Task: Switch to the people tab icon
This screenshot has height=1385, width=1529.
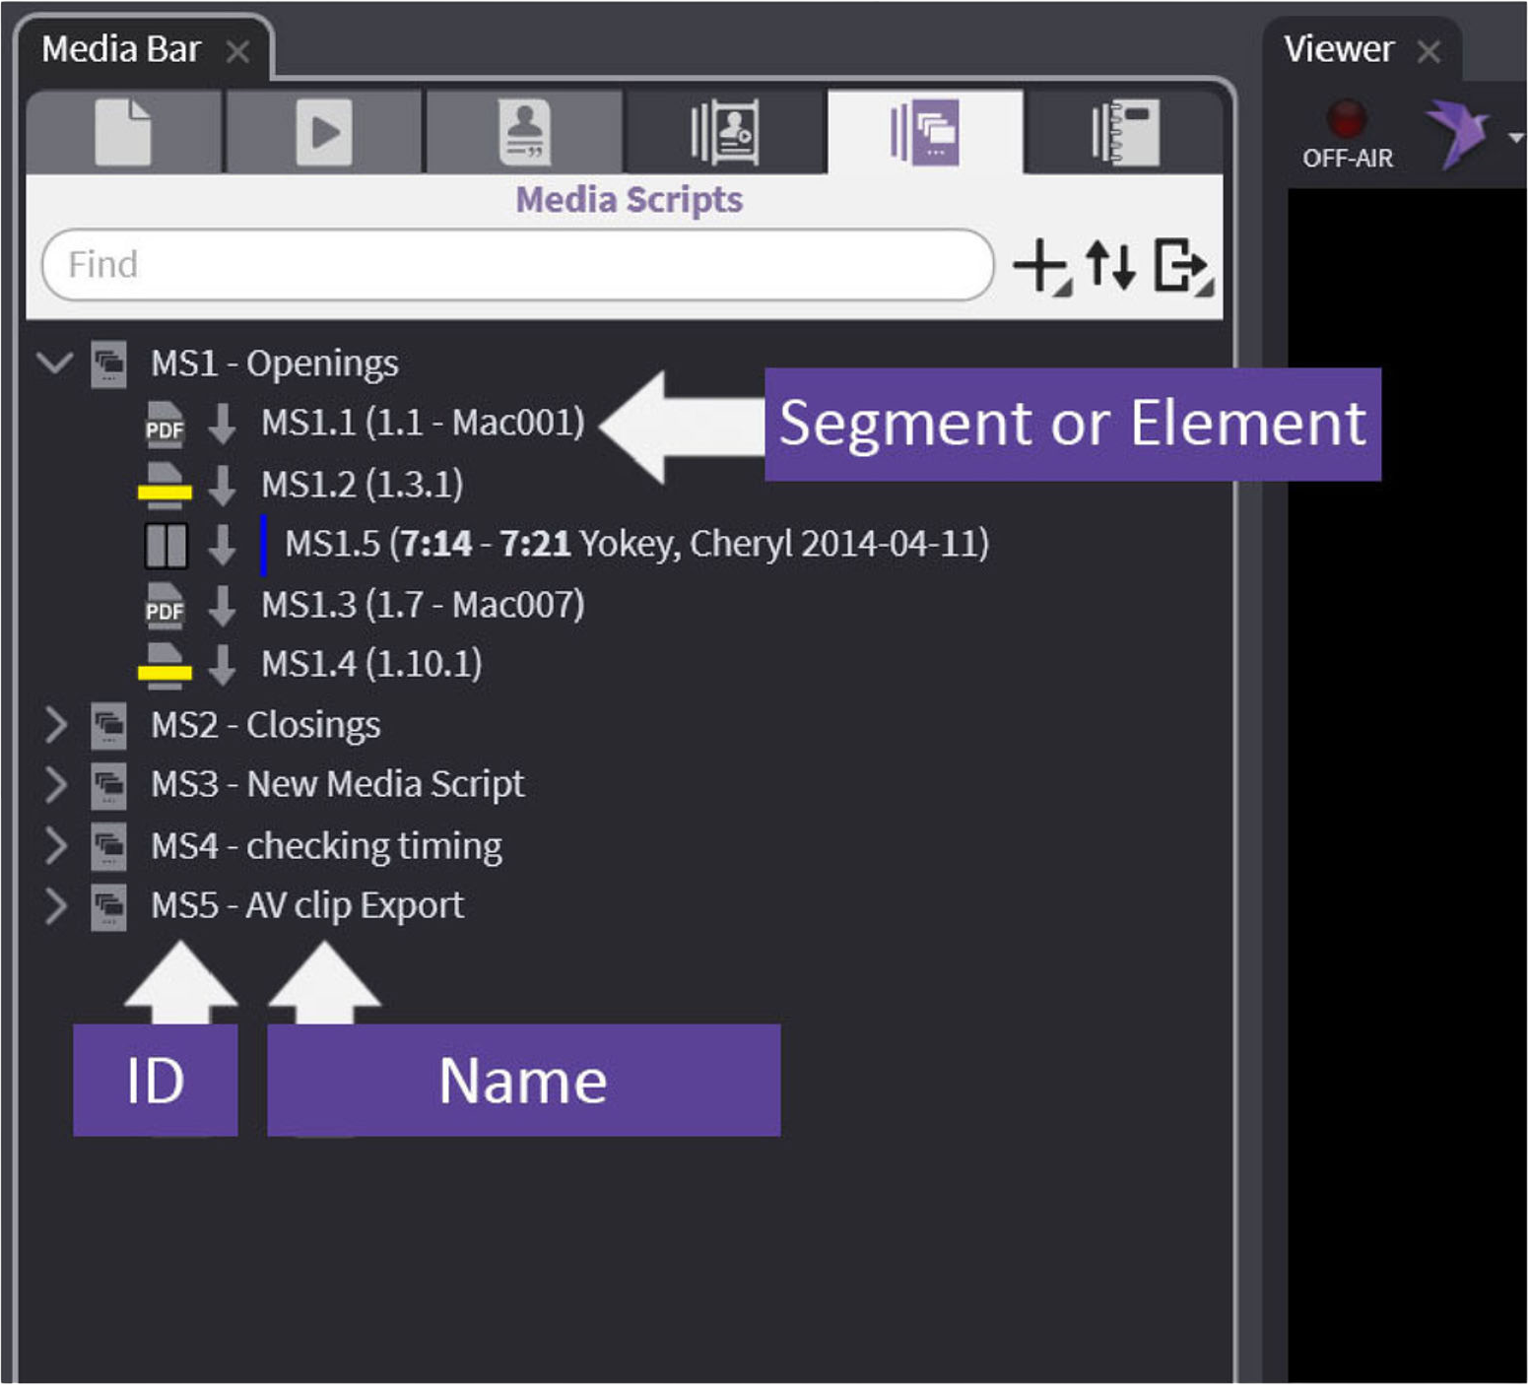Action: [524, 132]
